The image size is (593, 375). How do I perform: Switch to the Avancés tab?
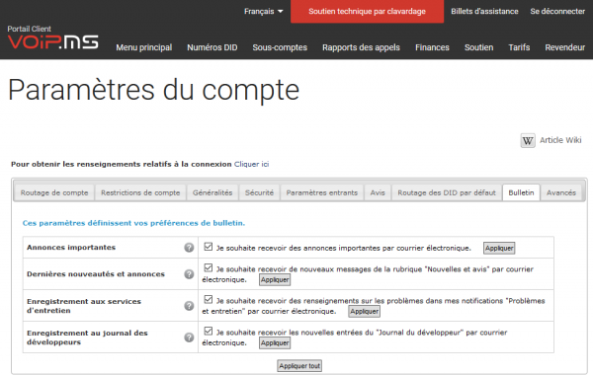click(561, 192)
